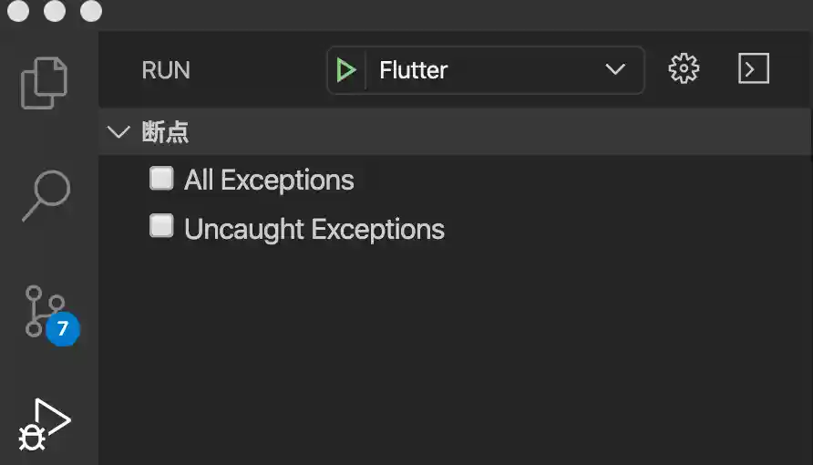Click the Uncaught Exceptions label text
The width and height of the screenshot is (813, 465).
pos(314,229)
